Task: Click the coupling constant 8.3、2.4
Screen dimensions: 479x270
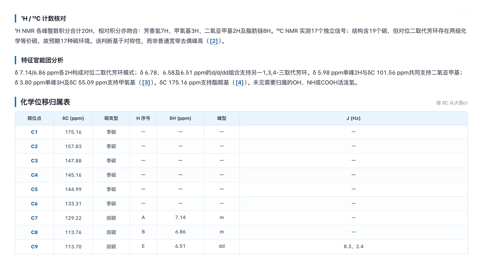Action: tap(353, 246)
